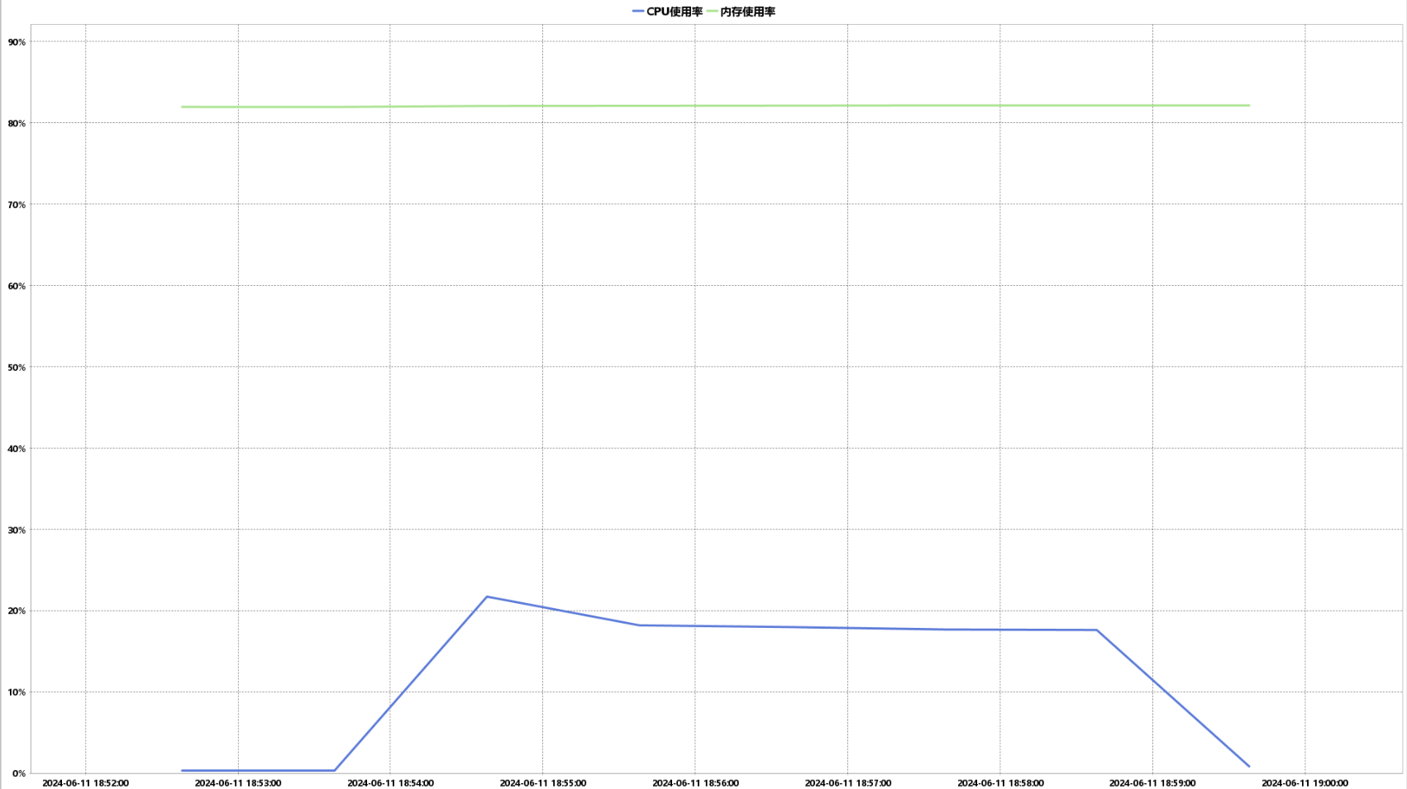
Task: Click the time label 2024-06-11 19:00:00
Action: coord(1305,783)
